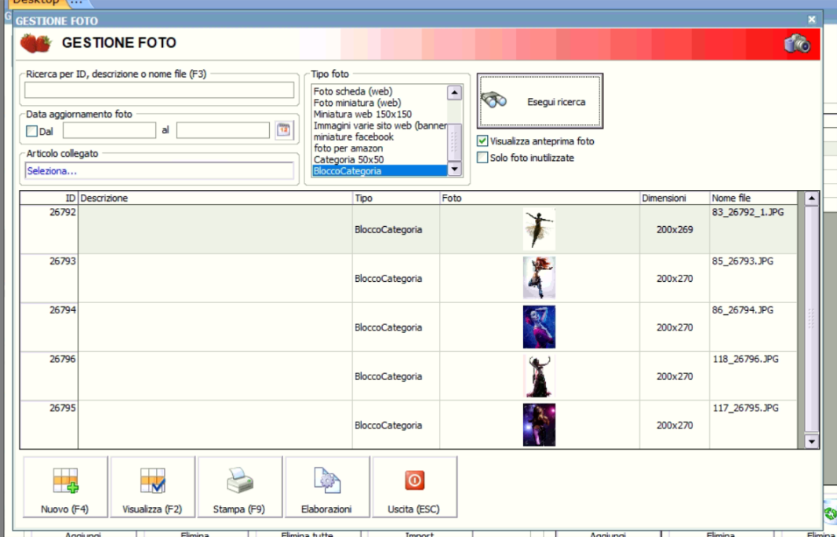Sort by the Nome file column header
The height and width of the screenshot is (537, 837).
[x=753, y=199]
